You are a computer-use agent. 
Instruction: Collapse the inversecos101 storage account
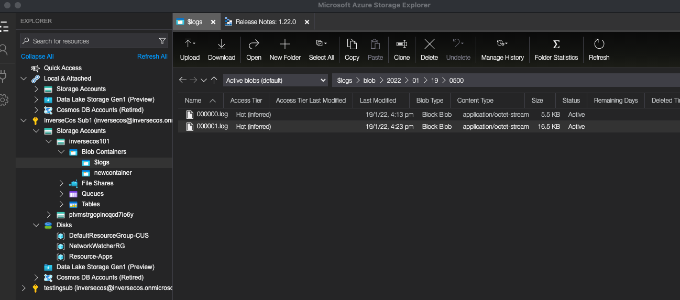coord(49,141)
